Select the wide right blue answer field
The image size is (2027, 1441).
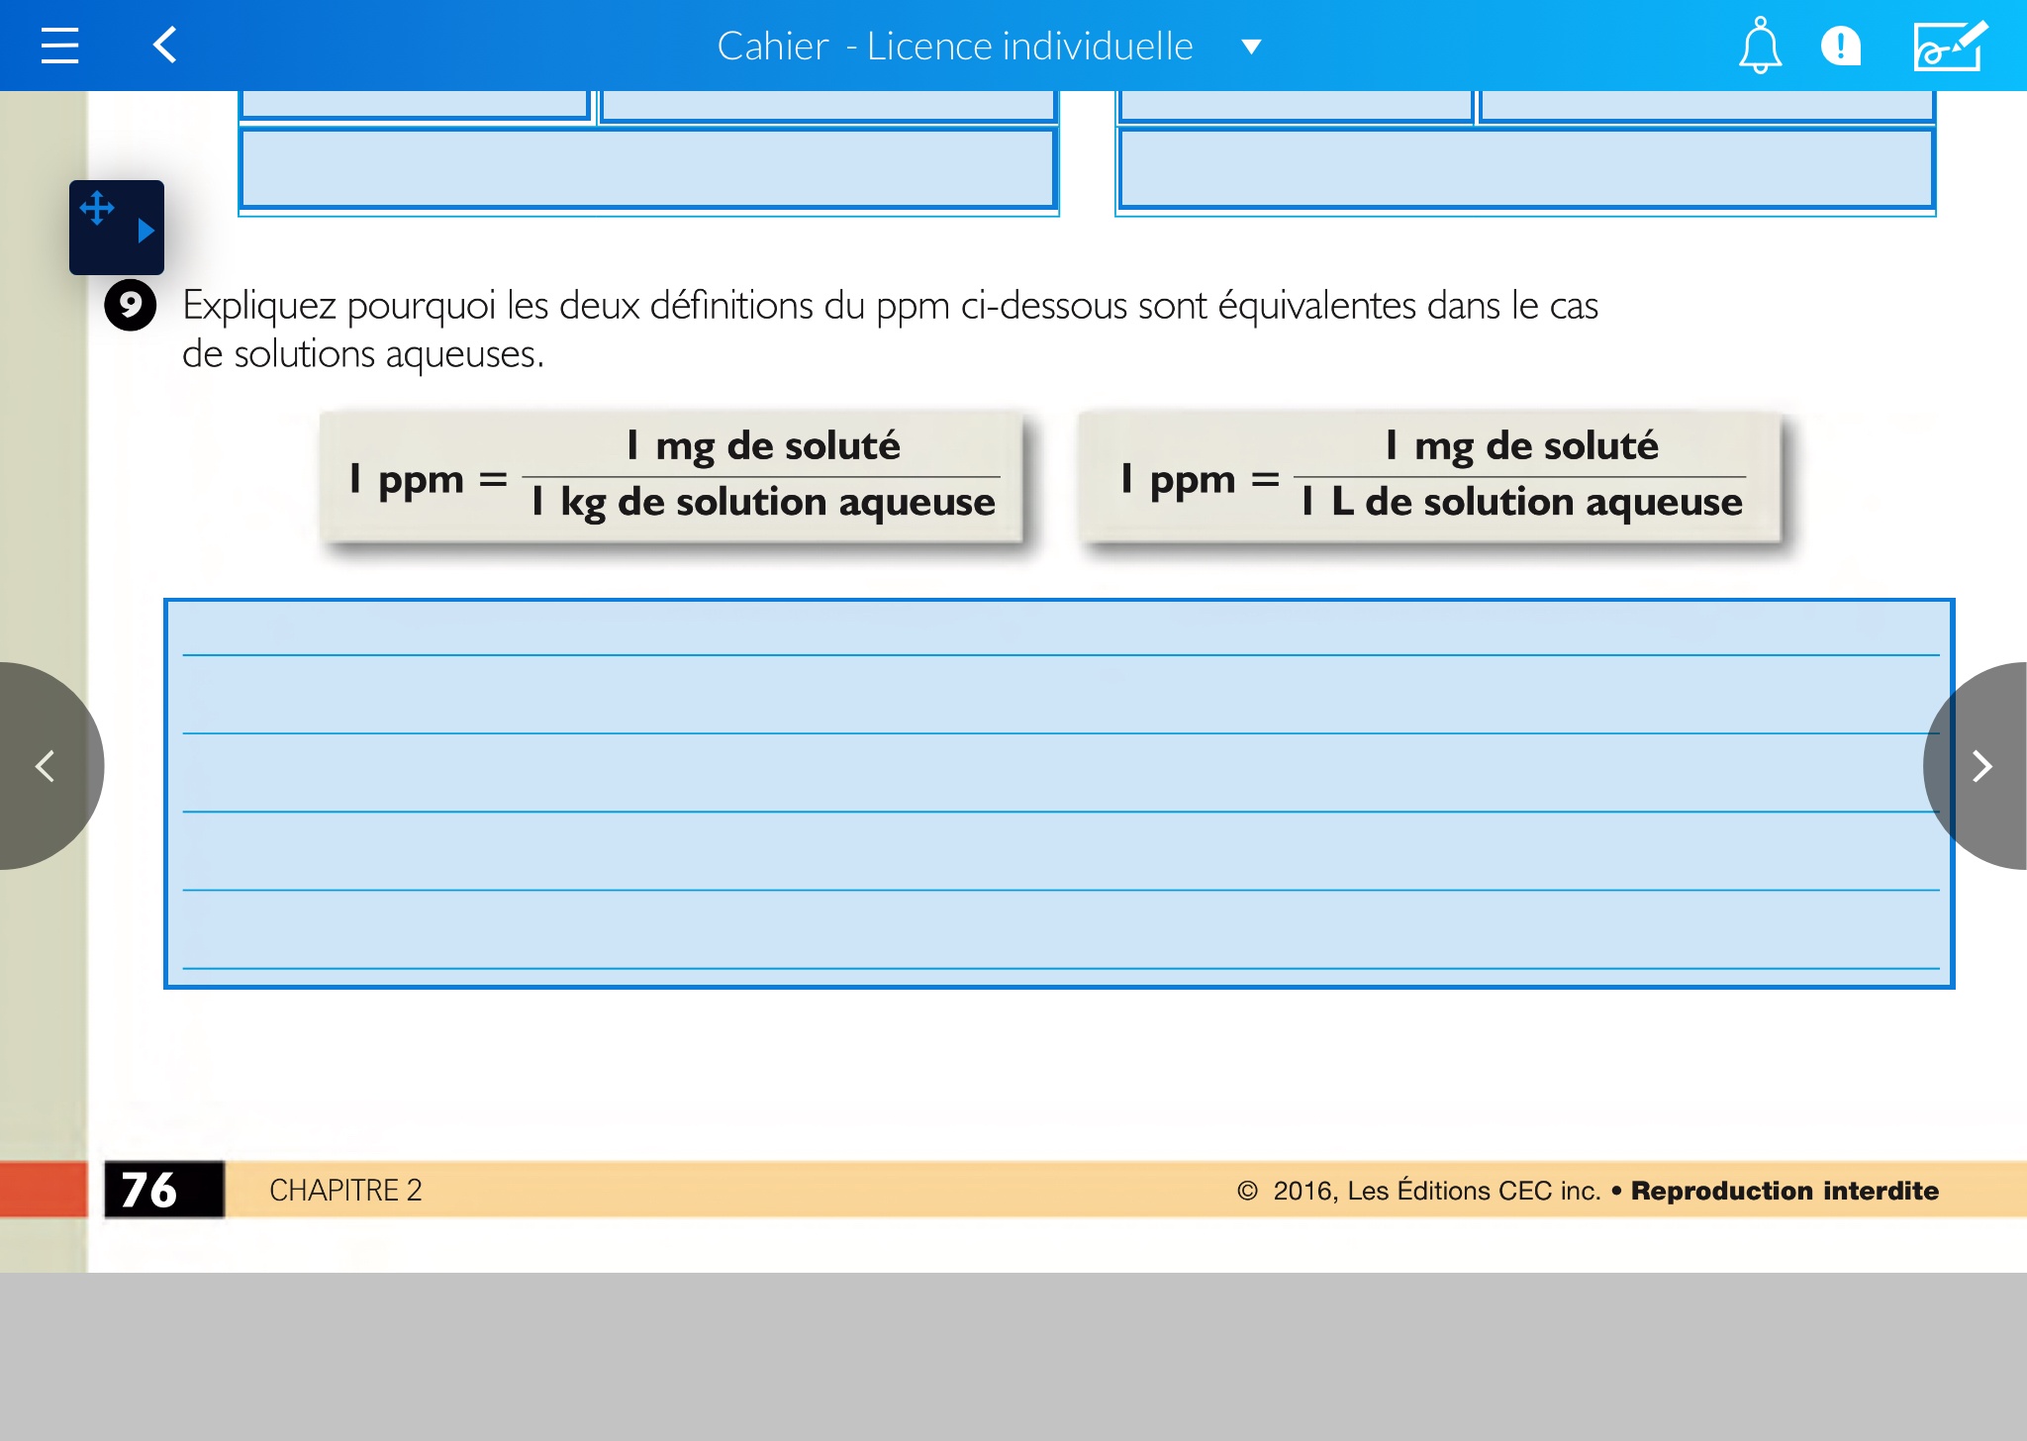coord(1525,168)
